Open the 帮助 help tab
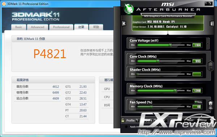Viewport: 217px width, 137px height. [96, 27]
